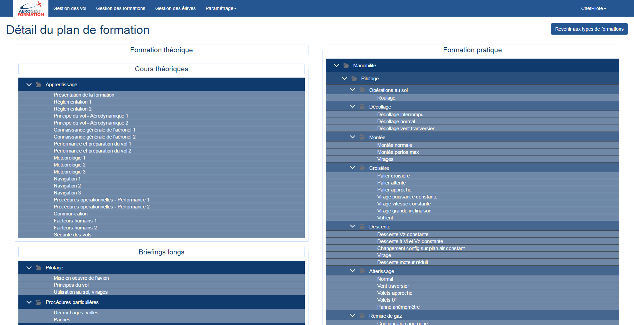Click the Aerogest Formation logo

coord(31,9)
